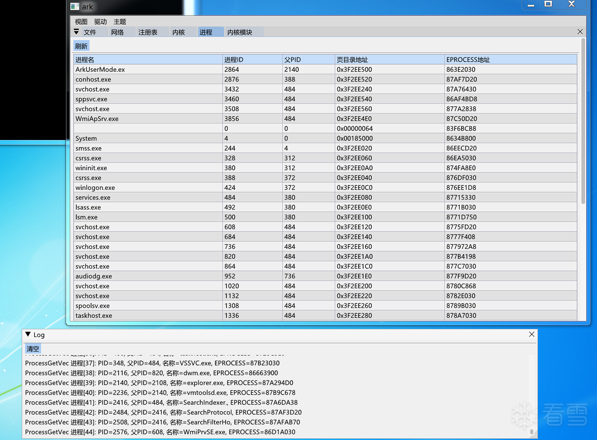Click the process ID cell 3508
The image size is (597, 440).
click(232, 109)
